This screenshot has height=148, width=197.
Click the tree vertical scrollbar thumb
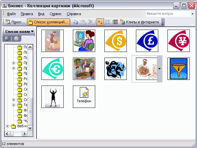pos(30,111)
